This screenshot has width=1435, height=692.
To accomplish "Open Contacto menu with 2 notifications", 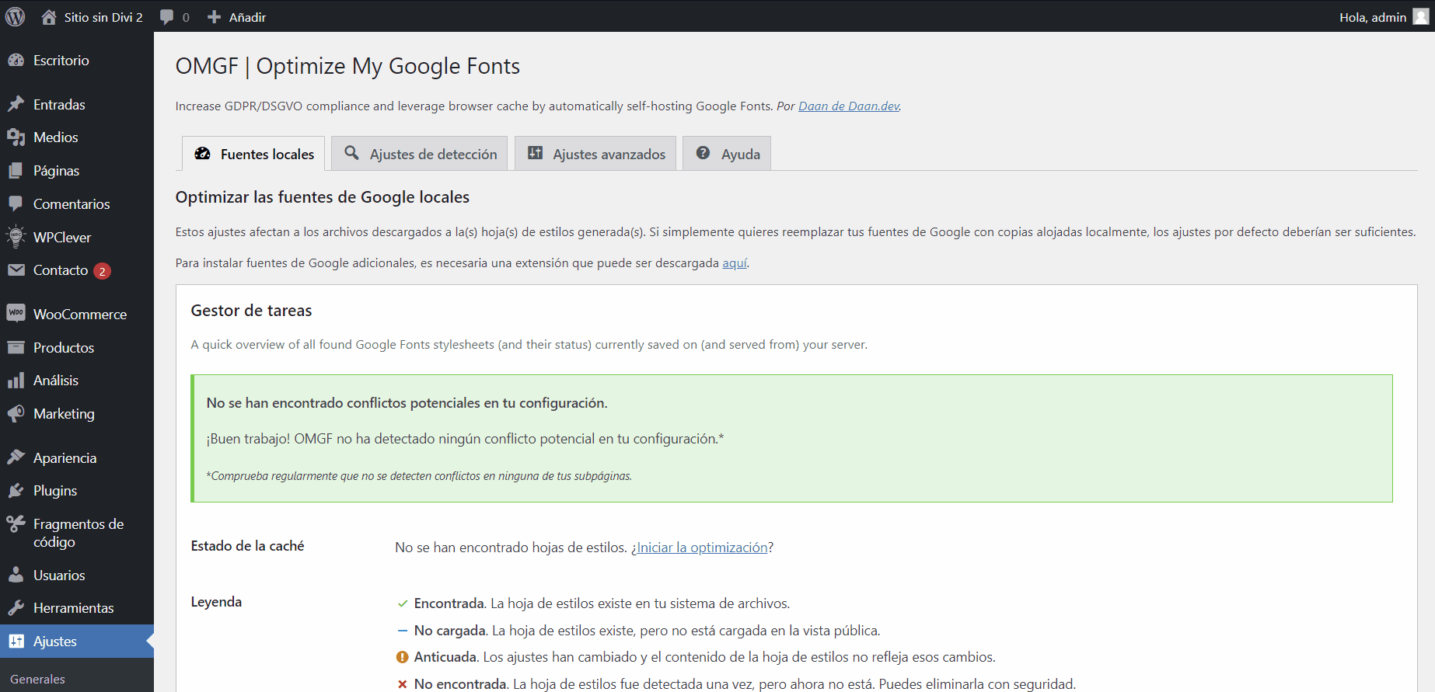I will [x=61, y=270].
